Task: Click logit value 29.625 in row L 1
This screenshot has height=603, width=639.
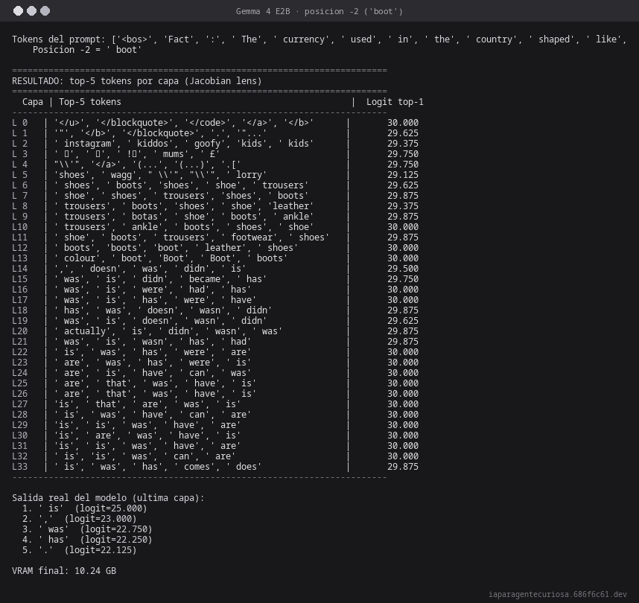Action: click(x=403, y=133)
